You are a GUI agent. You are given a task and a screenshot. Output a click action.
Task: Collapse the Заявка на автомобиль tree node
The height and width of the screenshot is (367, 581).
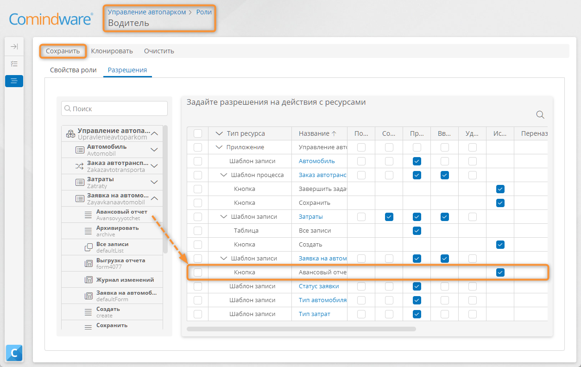(154, 198)
